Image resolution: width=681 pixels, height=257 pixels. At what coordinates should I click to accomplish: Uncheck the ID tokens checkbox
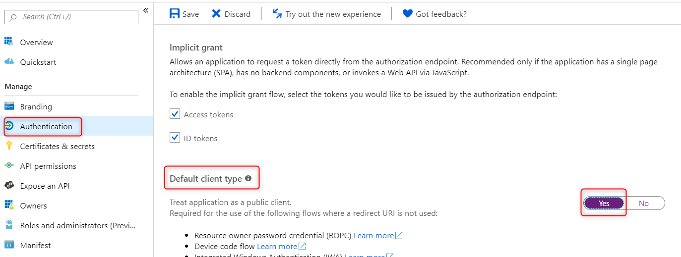tap(175, 138)
